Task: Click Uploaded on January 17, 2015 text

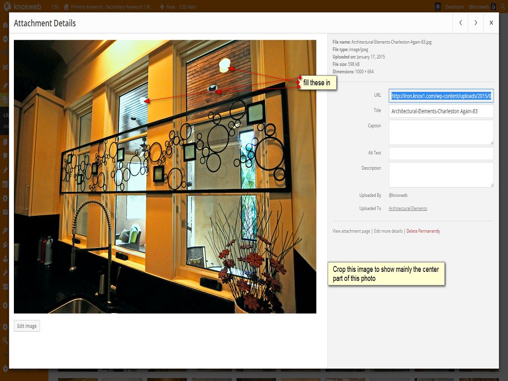Action: coord(359,57)
